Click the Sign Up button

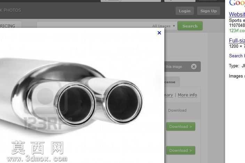click(208, 11)
